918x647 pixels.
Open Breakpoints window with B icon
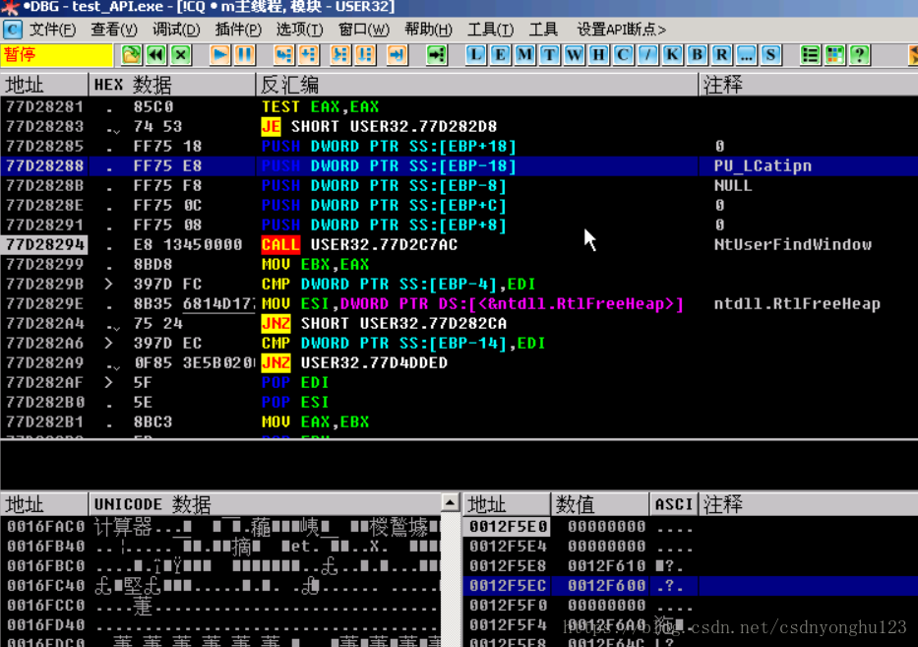click(x=697, y=55)
